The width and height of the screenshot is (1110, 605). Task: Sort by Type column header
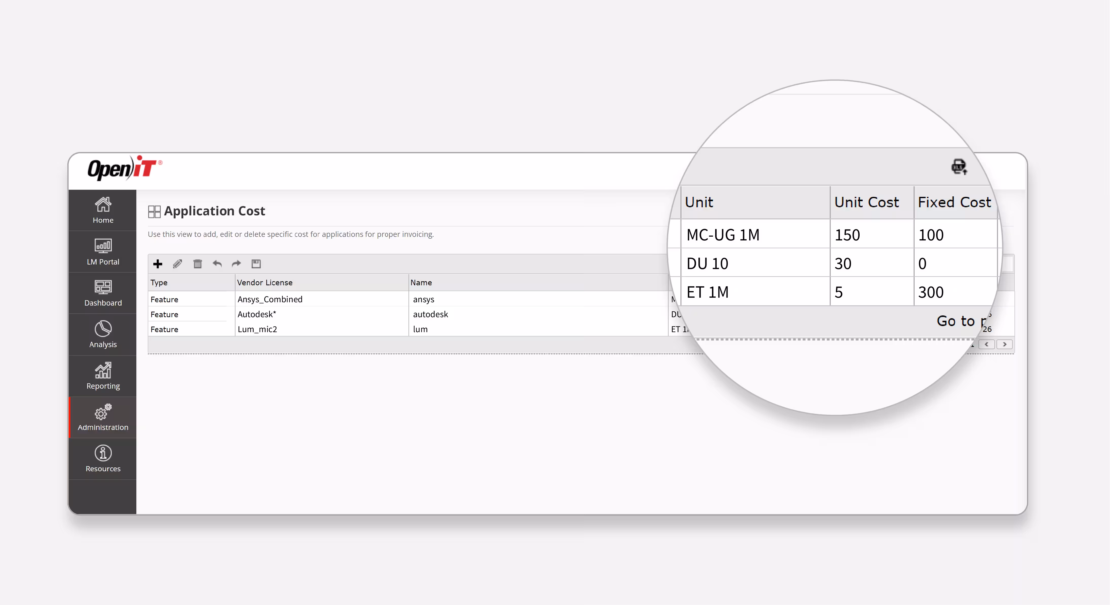point(191,282)
